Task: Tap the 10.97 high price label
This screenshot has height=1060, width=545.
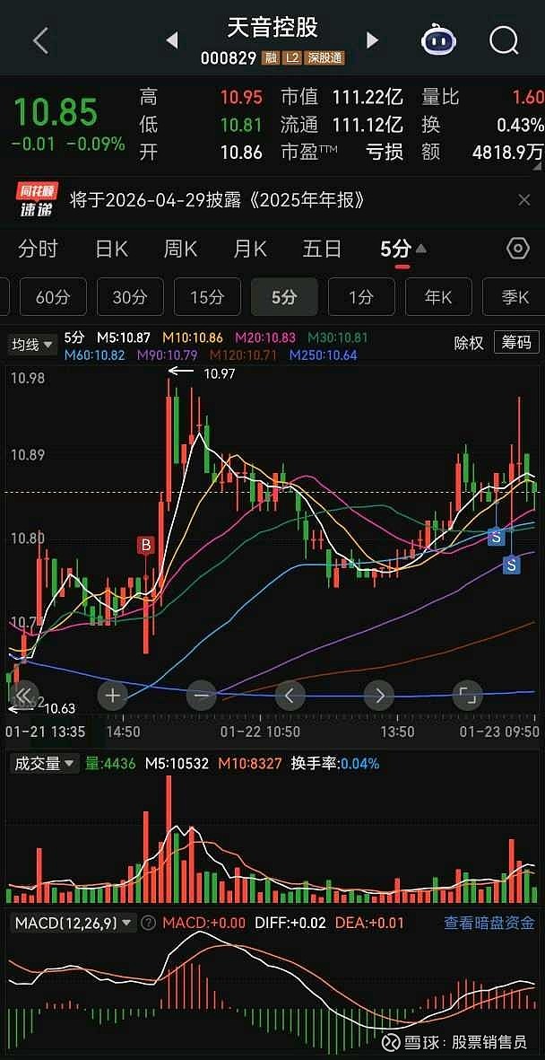Action: tap(219, 372)
